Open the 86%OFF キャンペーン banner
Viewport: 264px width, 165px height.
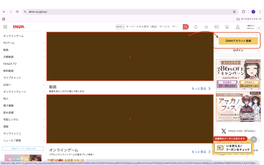[x=238, y=74]
